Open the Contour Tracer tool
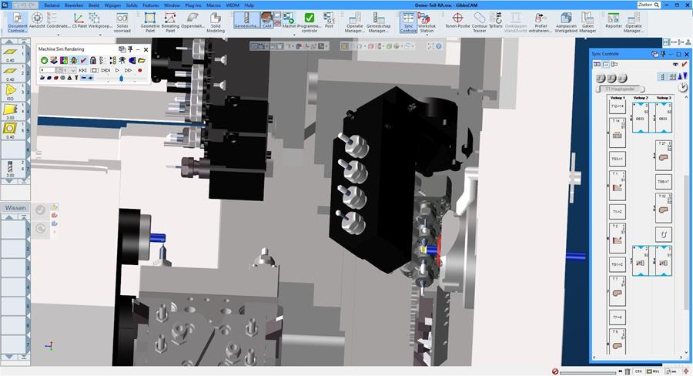 (x=480, y=21)
